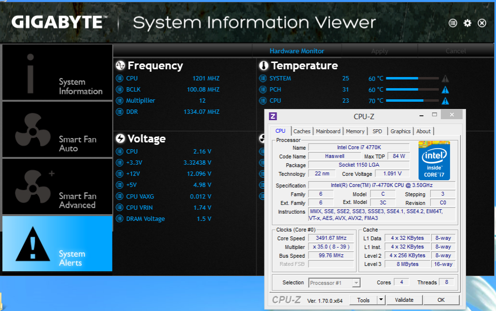
Task: Switch to the CPU-Z Memory tab
Action: coord(355,131)
